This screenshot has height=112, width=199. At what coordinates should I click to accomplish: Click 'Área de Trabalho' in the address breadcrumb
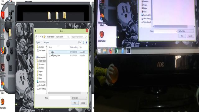(x=50, y=37)
